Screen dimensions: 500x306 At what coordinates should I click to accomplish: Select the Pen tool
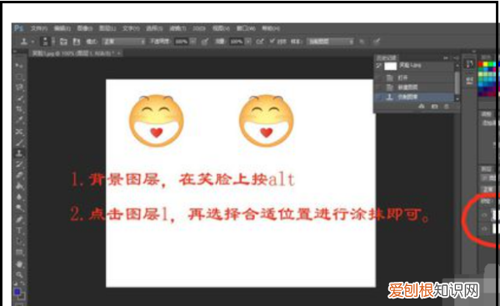19,219
